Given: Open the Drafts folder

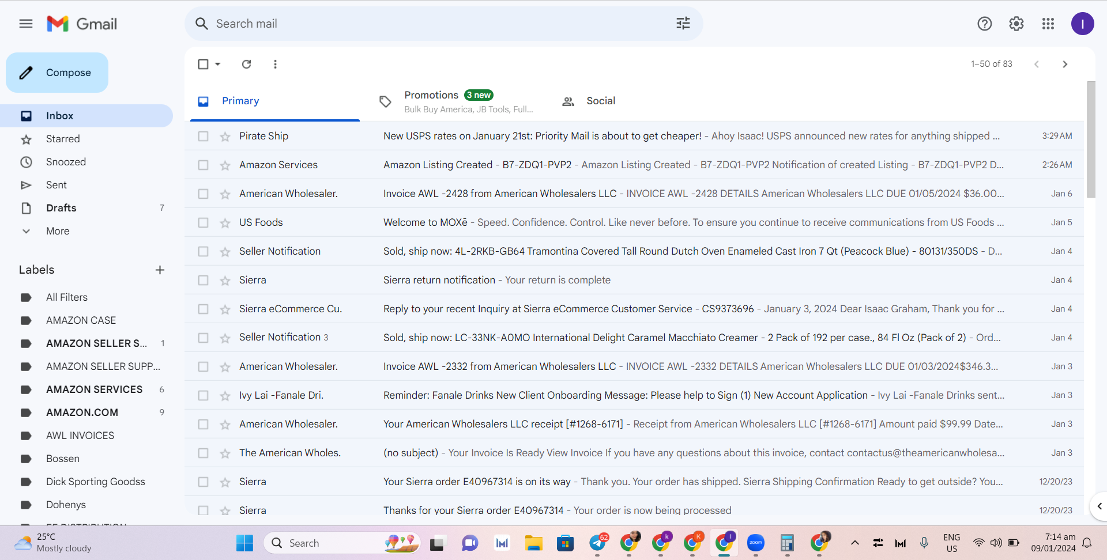Looking at the screenshot, I should tap(86, 208).
